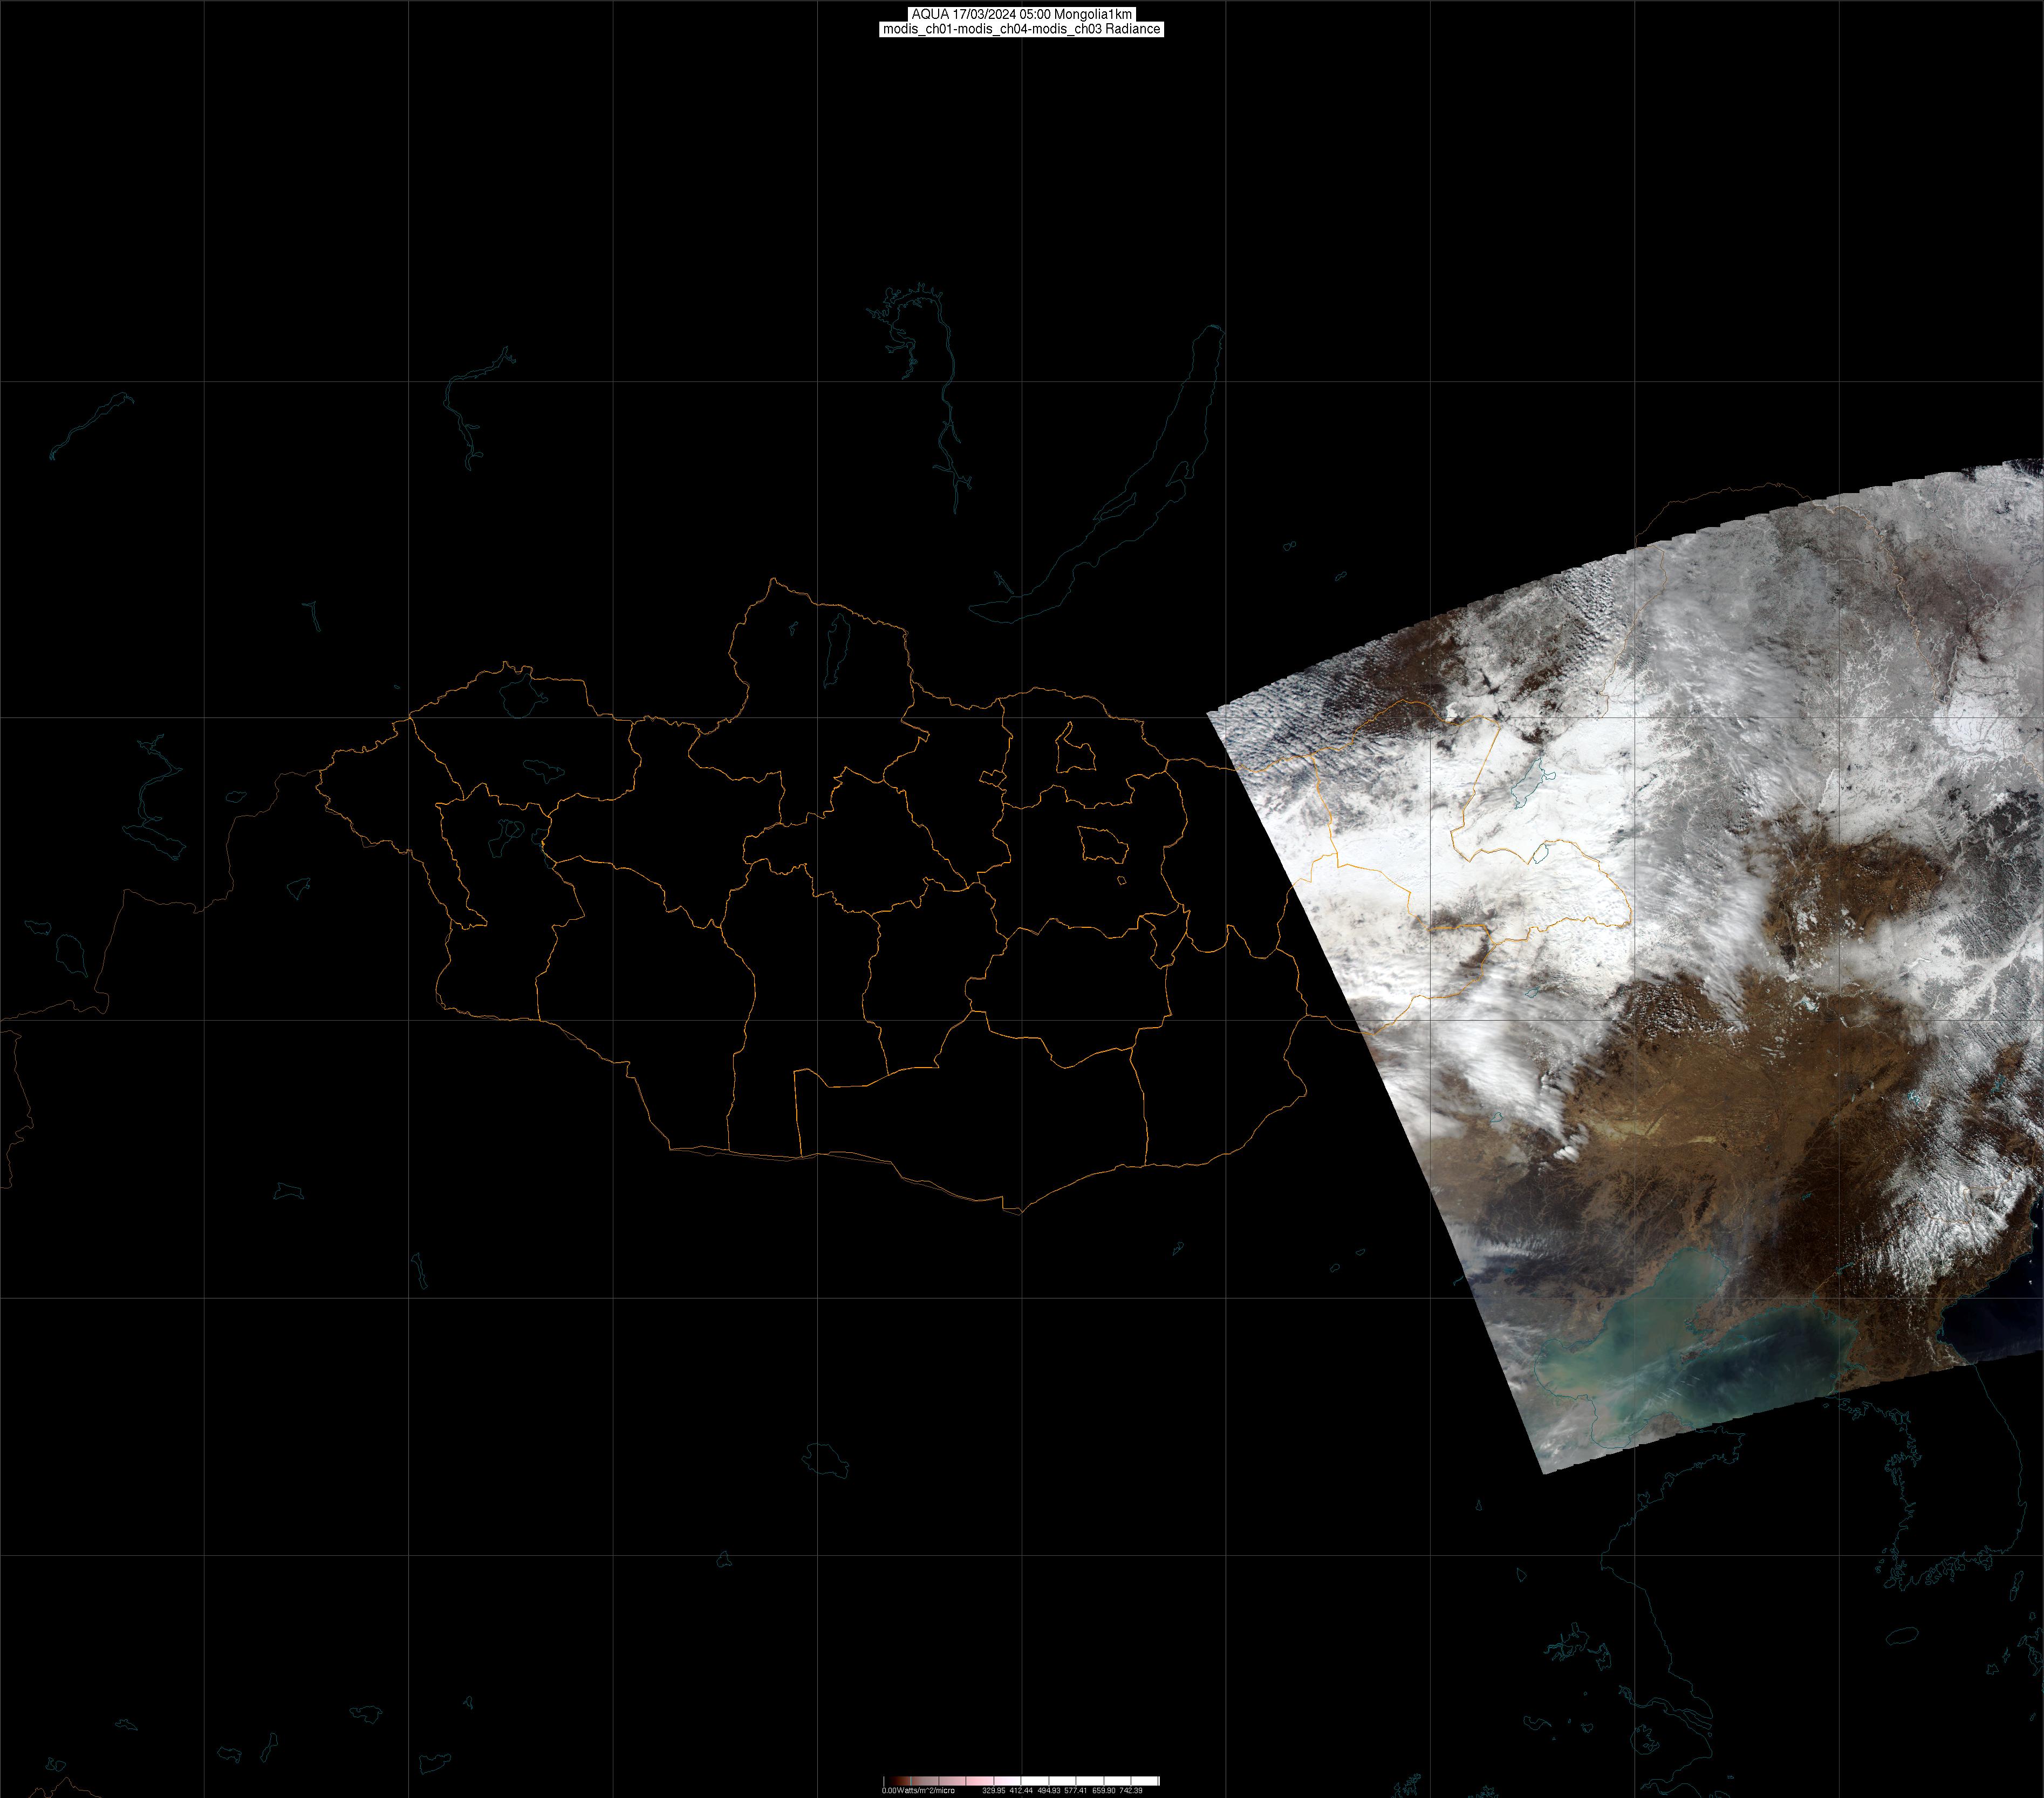The height and width of the screenshot is (1798, 2044).
Task: Click the 412.44 value on the color scale
Action: [x=1020, y=1790]
